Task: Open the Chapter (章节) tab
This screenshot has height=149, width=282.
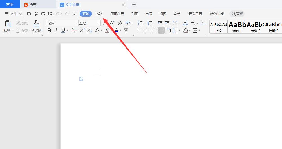Action: point(177,14)
